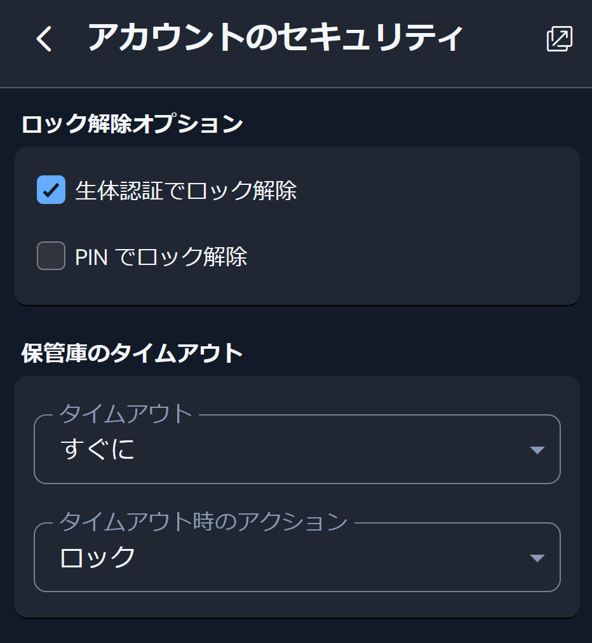
Task: Click the checkmark in the biometric checkbox
Action: pos(51,190)
